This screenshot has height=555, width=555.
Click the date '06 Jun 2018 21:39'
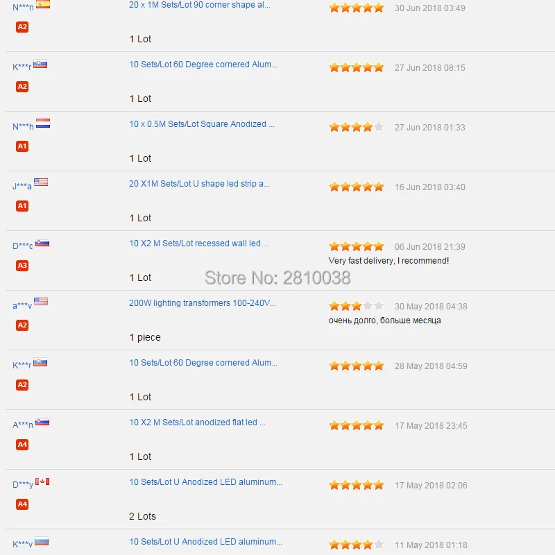point(429,247)
